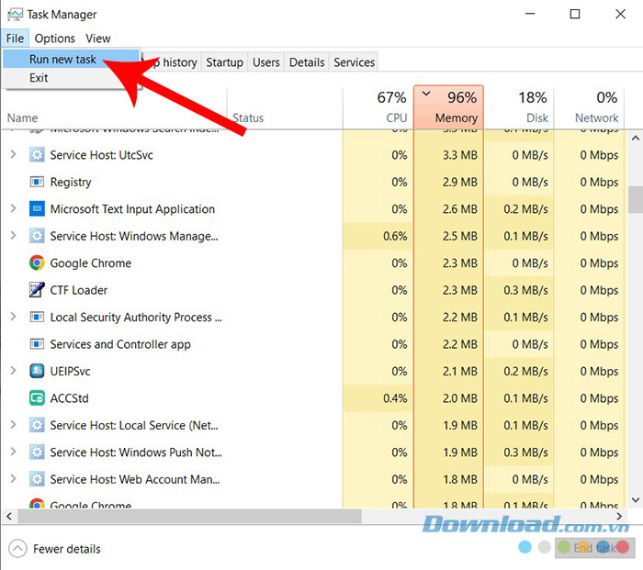The width and height of the screenshot is (643, 570).
Task: Click the Registry process icon
Action: [38, 182]
